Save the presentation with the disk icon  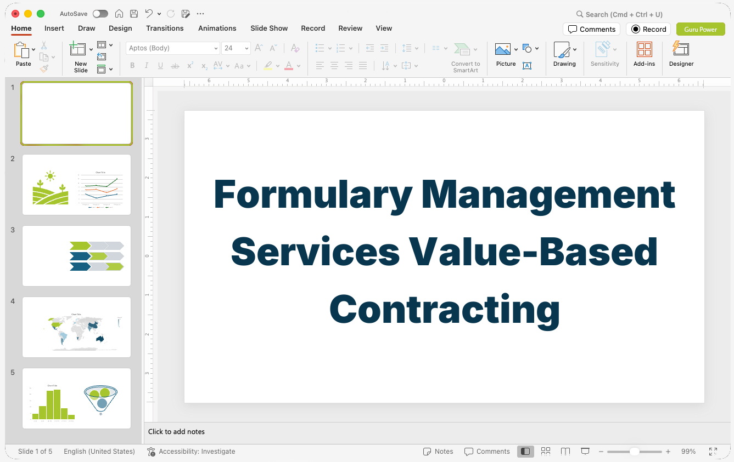coord(134,14)
